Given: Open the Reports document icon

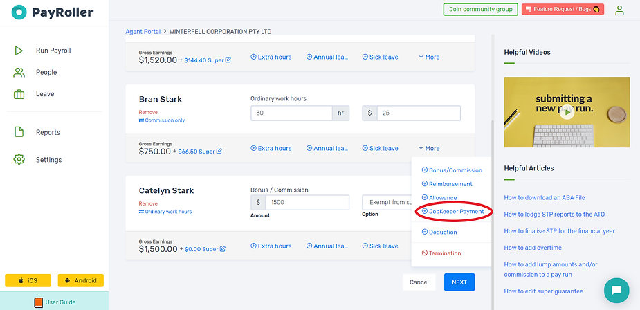Looking at the screenshot, I should coord(19,132).
